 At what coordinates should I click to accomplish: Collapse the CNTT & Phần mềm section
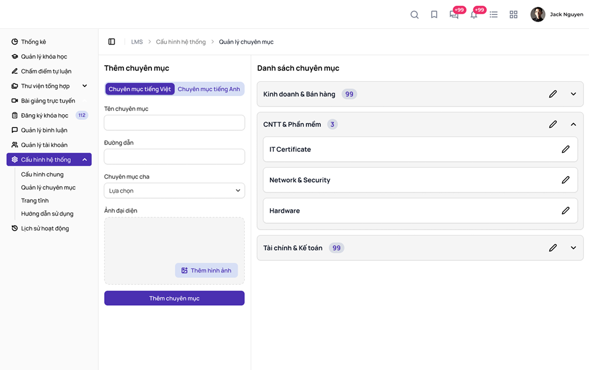(573, 125)
